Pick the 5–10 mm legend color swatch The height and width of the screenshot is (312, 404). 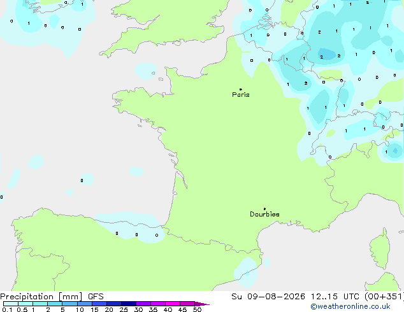click(69, 304)
